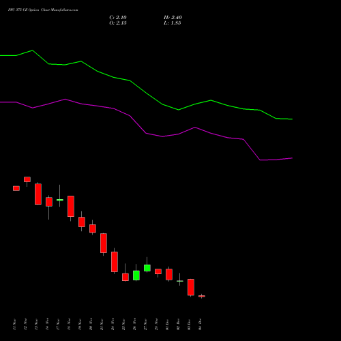Select the 18 Nov date label
The image size is (341, 341).
69,324
